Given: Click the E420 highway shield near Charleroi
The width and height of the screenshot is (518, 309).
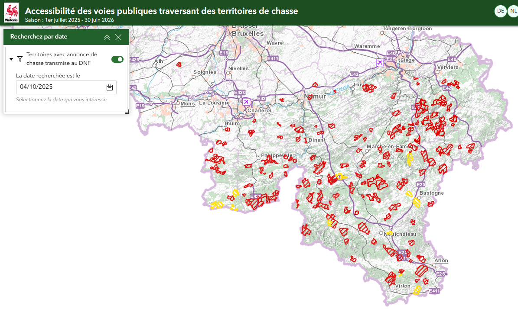Looking at the screenshot, I should [240, 92].
